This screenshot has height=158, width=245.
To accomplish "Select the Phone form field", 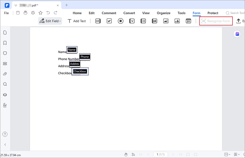I will (85, 57).
